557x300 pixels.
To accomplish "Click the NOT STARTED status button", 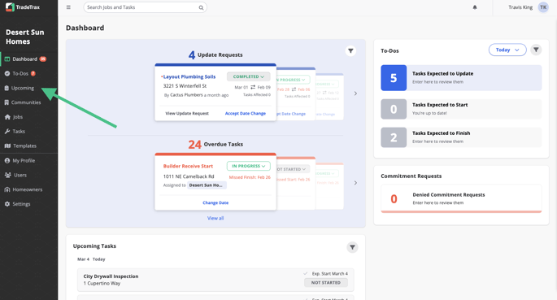I will [326, 283].
